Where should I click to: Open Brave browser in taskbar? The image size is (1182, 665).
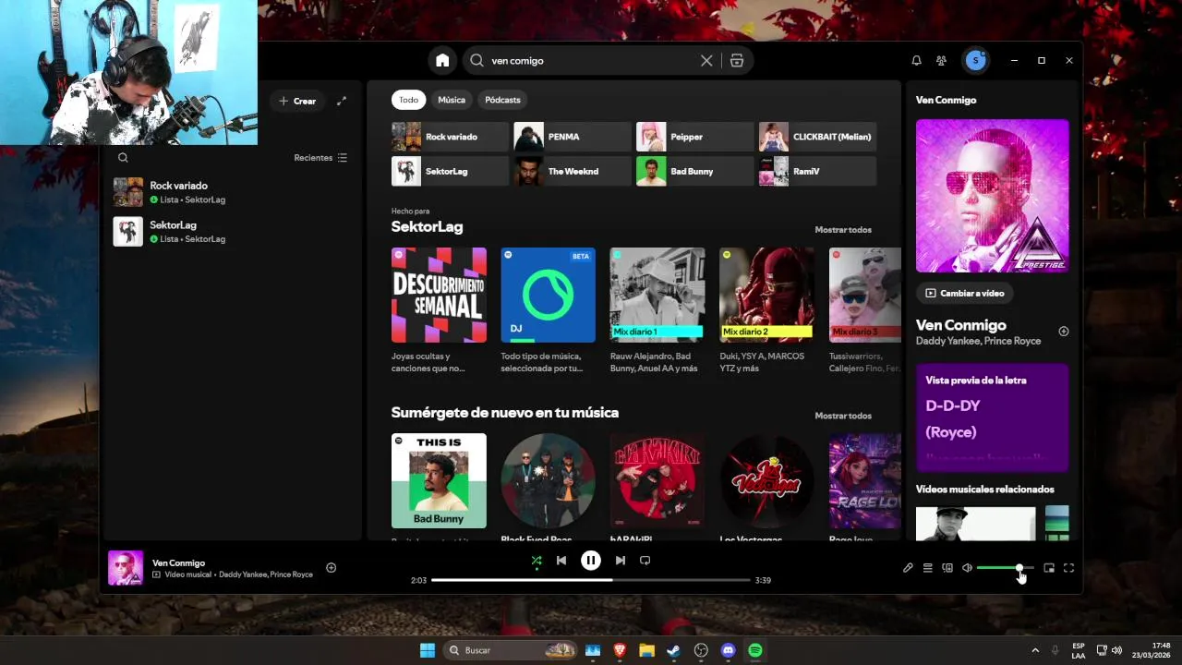[620, 650]
